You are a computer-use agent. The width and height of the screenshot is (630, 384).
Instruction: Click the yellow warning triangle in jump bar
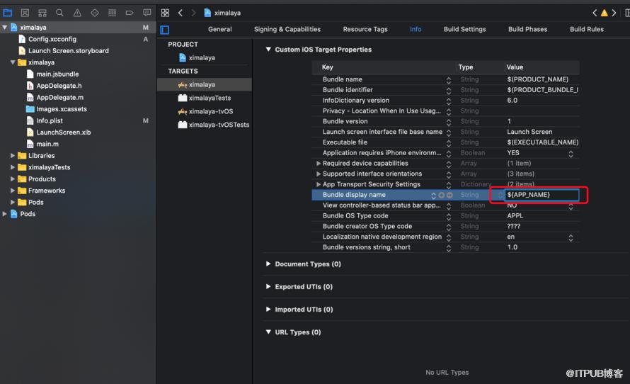click(x=604, y=13)
